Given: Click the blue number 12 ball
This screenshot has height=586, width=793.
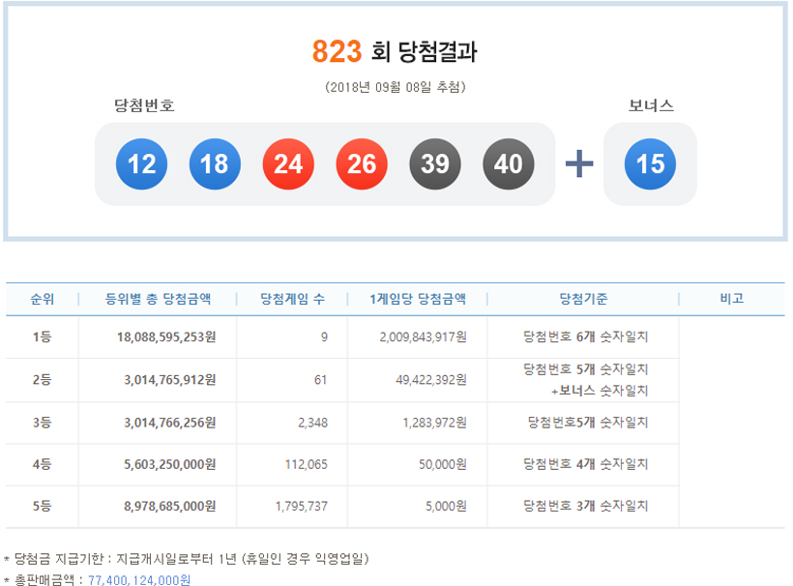Looking at the screenshot, I should (141, 164).
